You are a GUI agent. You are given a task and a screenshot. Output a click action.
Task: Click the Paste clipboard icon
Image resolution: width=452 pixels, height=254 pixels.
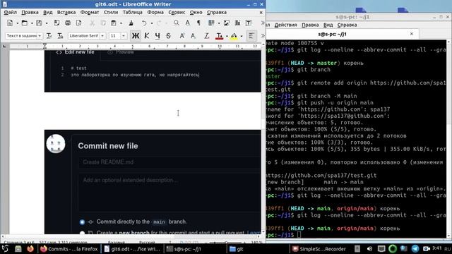coord(114,23)
